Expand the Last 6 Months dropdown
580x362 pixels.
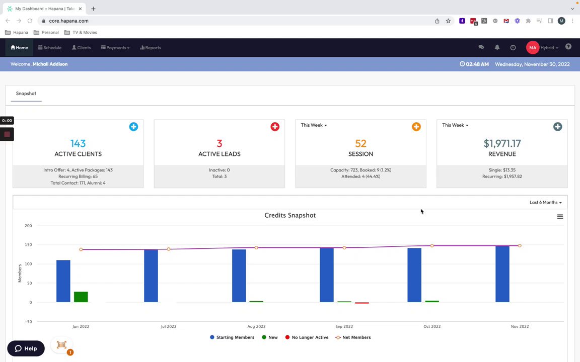click(546, 203)
